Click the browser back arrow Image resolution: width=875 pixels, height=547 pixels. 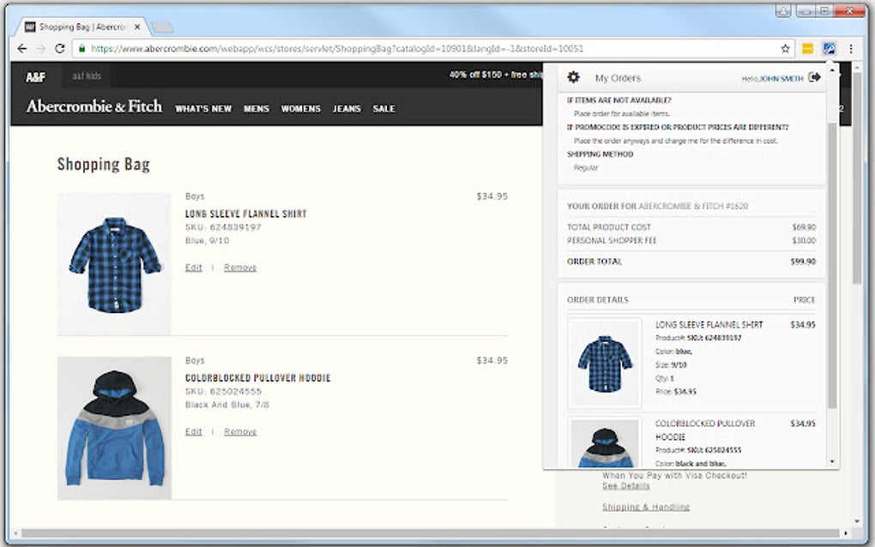coord(21,49)
